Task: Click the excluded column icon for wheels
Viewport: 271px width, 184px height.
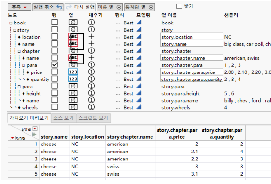Action: click(x=73, y=107)
